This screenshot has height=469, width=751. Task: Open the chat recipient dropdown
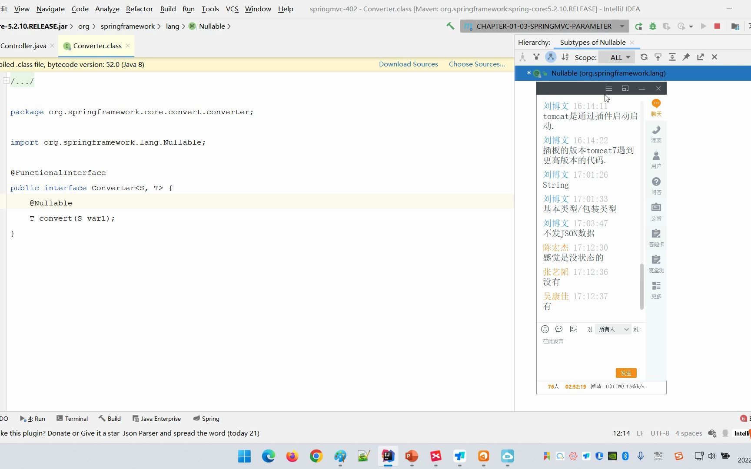[613, 329]
